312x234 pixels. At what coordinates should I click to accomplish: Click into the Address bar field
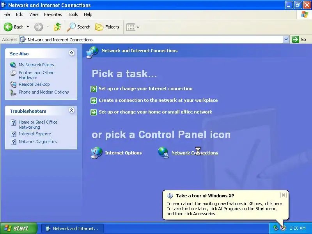click(154, 40)
